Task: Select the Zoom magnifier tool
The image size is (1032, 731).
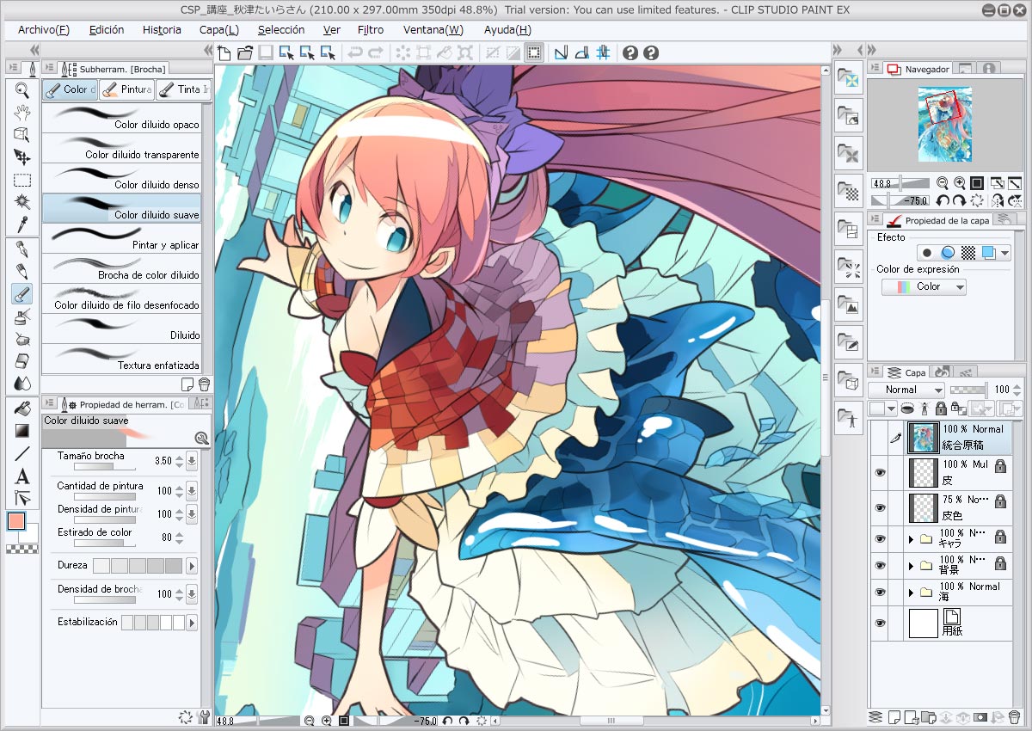Action: (22, 89)
